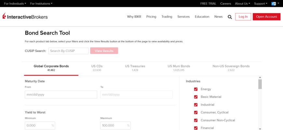
Task: Click the Bond Search Tool heading
Action: (x=47, y=33)
